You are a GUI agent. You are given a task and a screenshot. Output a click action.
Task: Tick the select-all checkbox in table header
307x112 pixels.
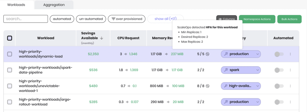(10, 38)
